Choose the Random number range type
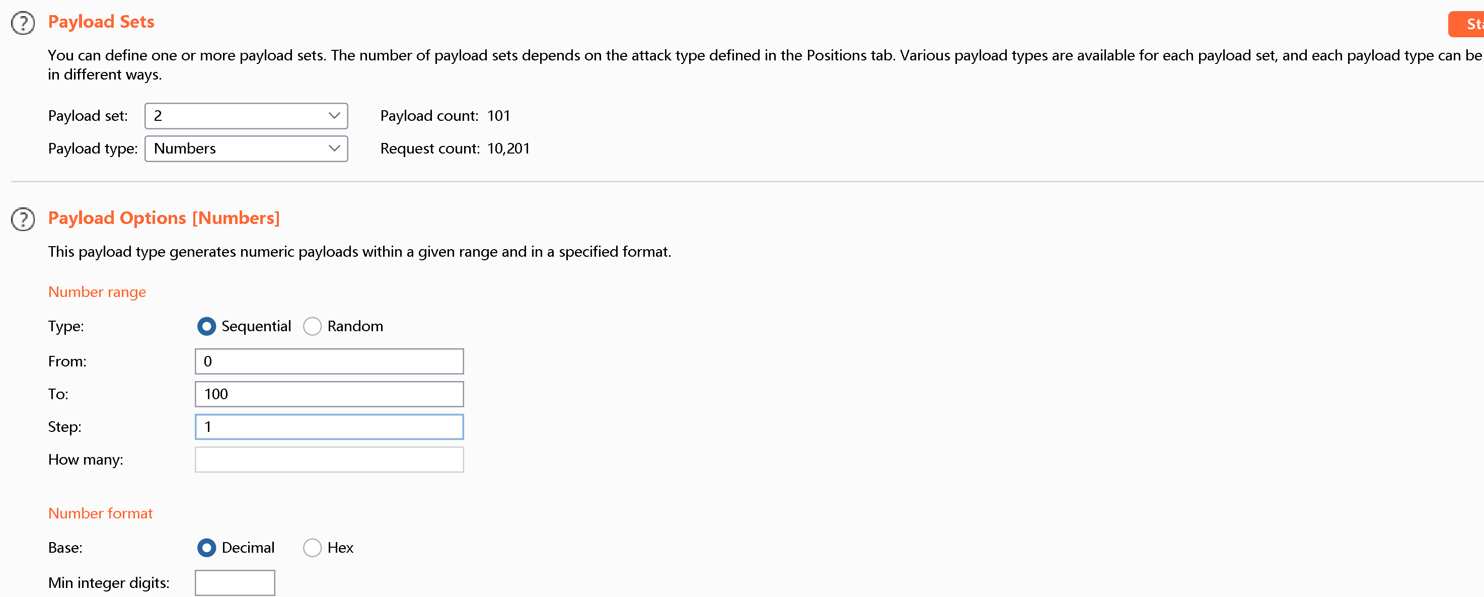 tap(312, 326)
